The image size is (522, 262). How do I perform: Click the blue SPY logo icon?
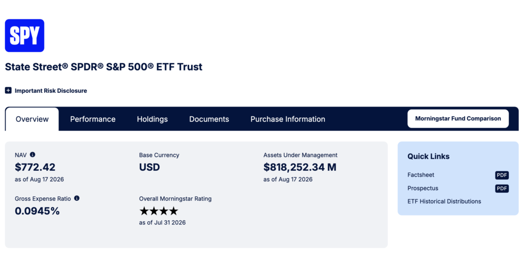24,36
